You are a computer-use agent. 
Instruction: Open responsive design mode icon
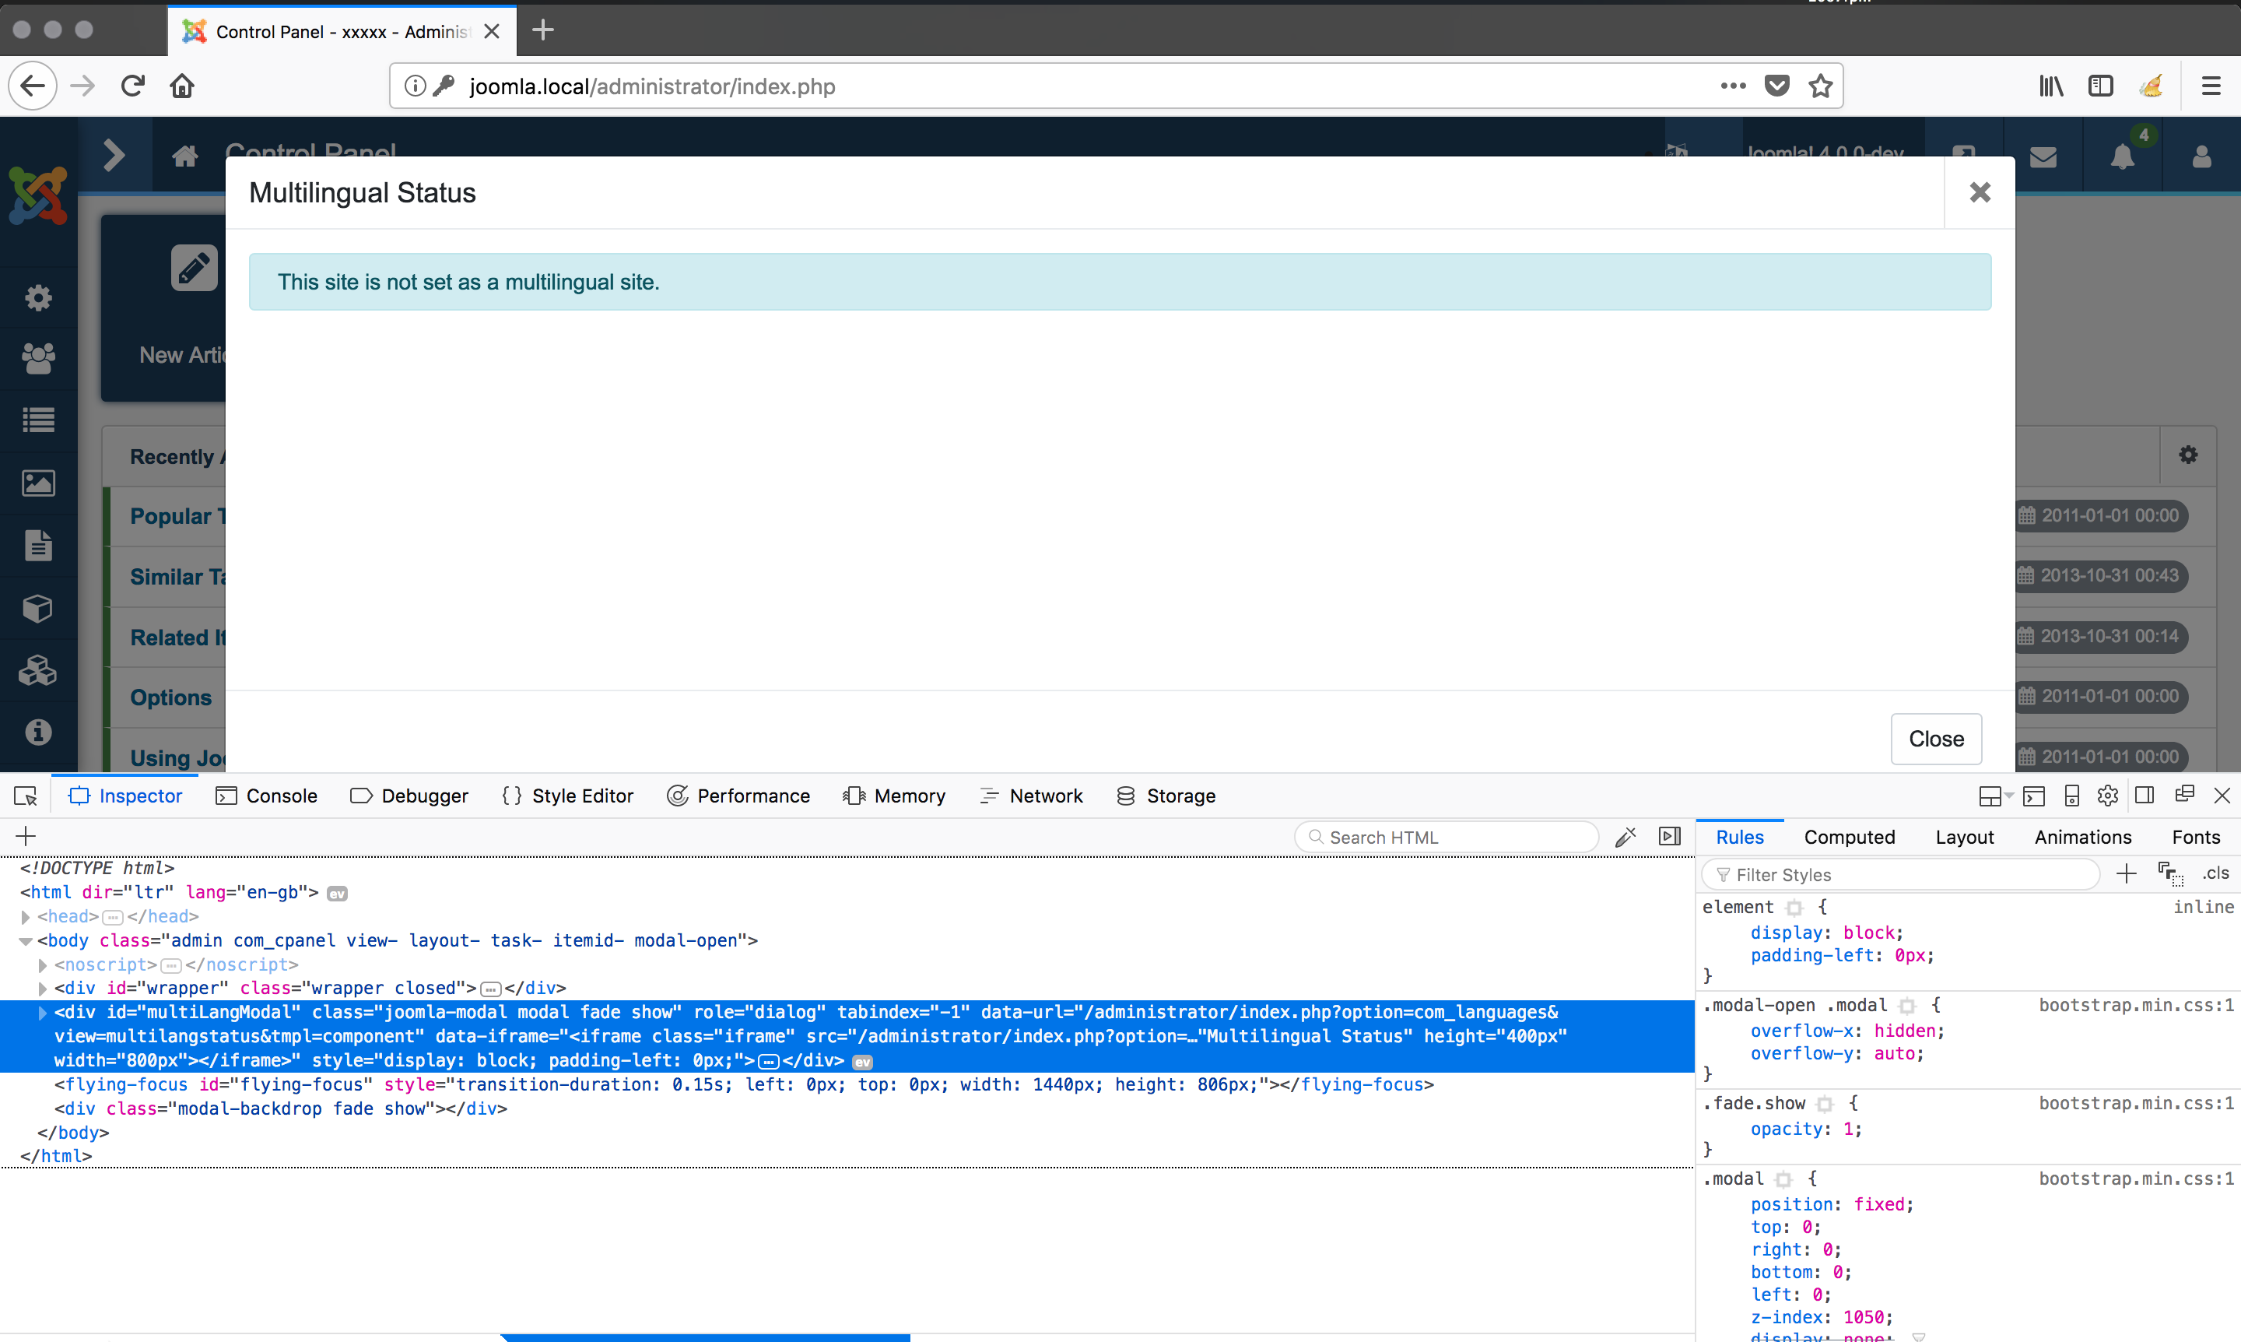point(2072,796)
